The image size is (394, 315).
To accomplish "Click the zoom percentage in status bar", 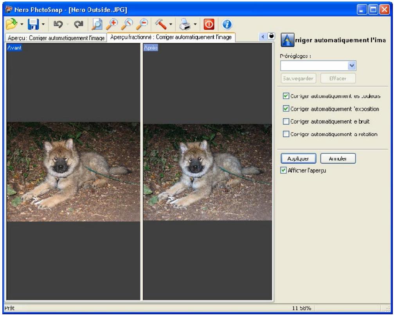I will [x=301, y=308].
